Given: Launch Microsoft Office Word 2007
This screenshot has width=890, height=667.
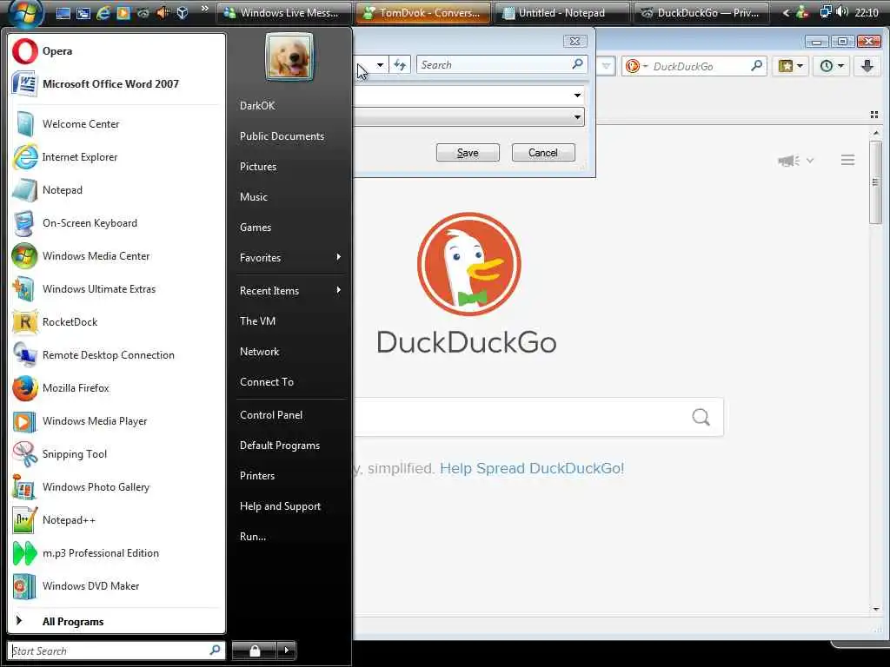Looking at the screenshot, I should 116,84.
